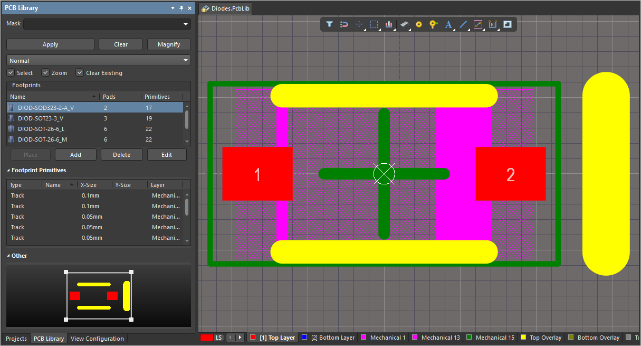The height and width of the screenshot is (346, 641).
Task: Select the place via tool
Action: 433,24
